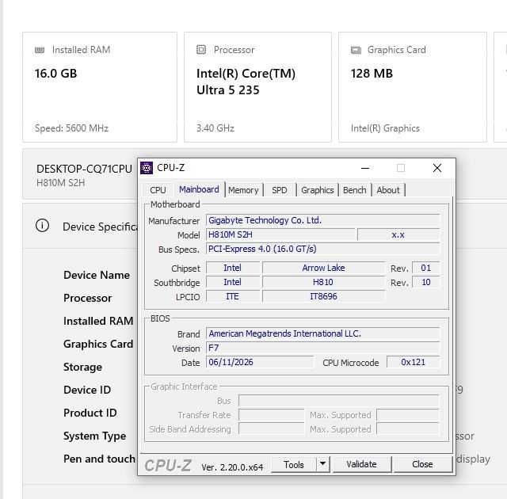Viewport: 507px width, 499px height.
Task: Click the BIOS Date 06/11/2026 field
Action: tap(260, 362)
